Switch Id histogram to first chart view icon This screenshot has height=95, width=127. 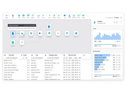click(115, 41)
